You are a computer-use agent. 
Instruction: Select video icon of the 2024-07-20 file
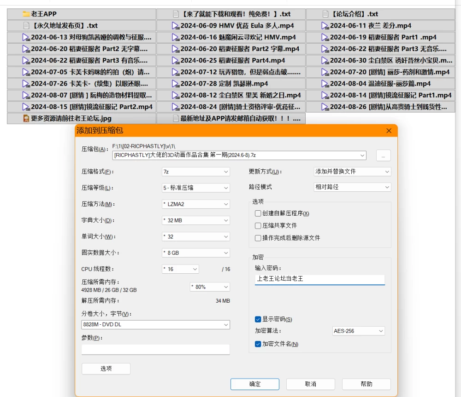325,72
